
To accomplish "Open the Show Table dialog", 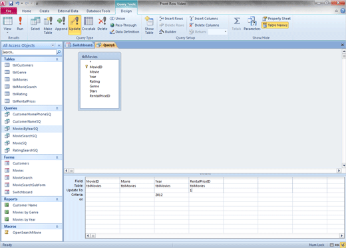I will [149, 25].
